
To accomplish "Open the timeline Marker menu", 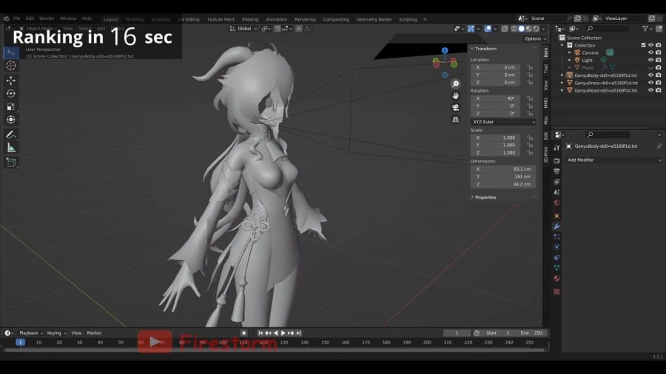I will pyautogui.click(x=94, y=333).
